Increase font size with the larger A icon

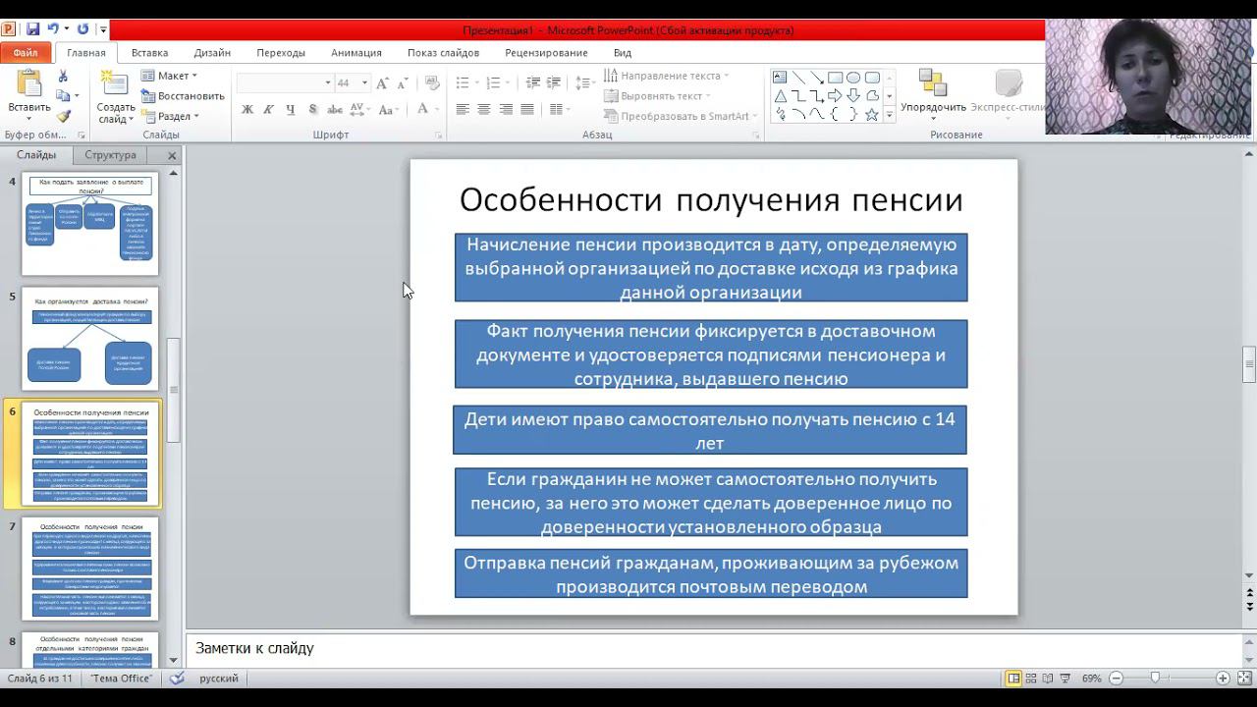coord(383,82)
